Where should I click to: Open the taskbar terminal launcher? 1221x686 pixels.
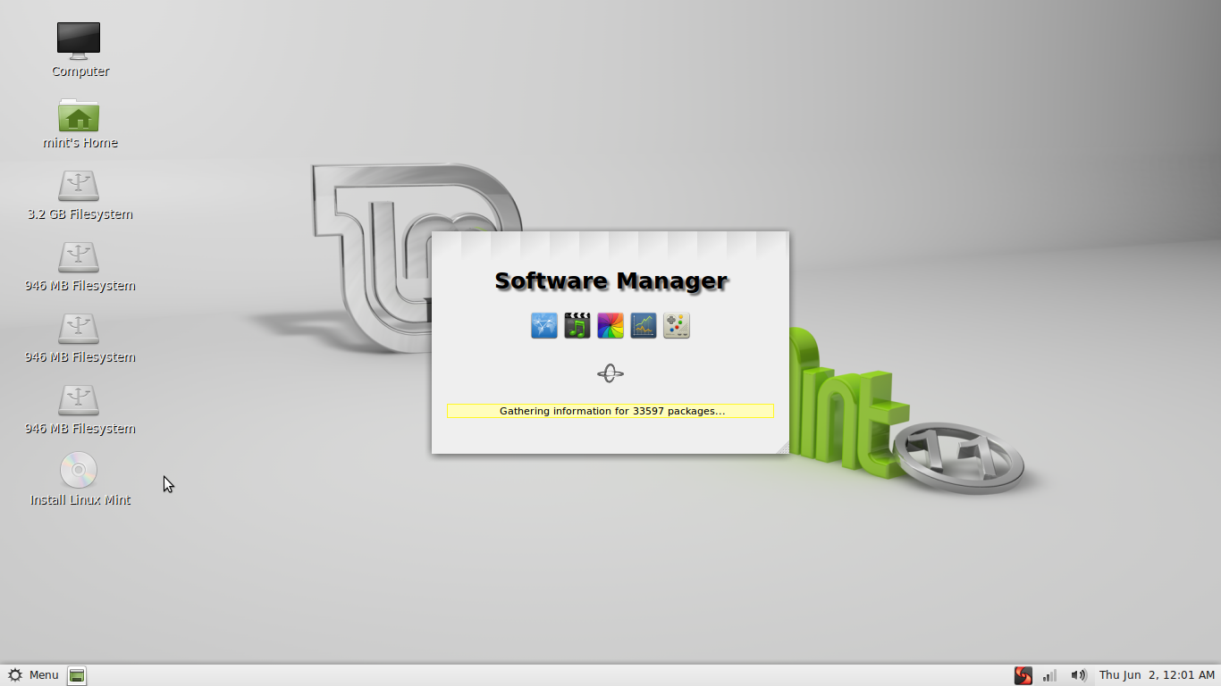coord(76,675)
